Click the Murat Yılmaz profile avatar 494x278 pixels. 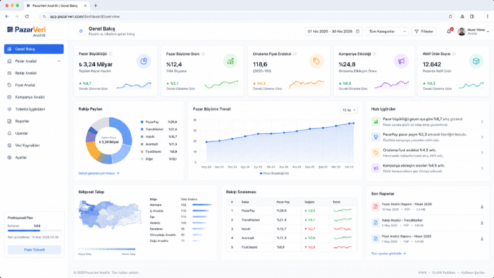coord(462,31)
